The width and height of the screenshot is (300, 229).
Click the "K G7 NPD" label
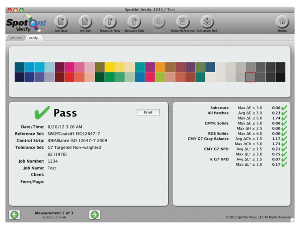point(219,159)
